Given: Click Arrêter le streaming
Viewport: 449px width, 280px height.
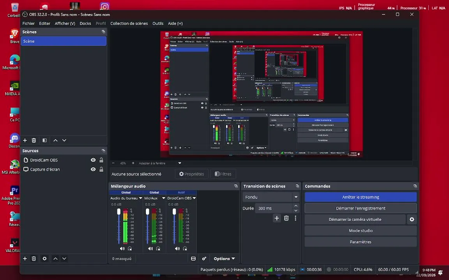Looking at the screenshot, I should [361, 197].
